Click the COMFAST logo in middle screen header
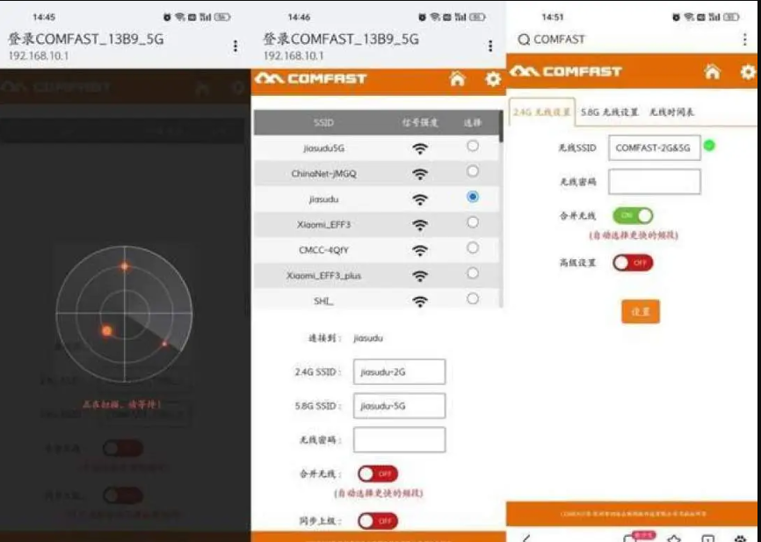Viewport: 761px width, 542px height. 310,78
